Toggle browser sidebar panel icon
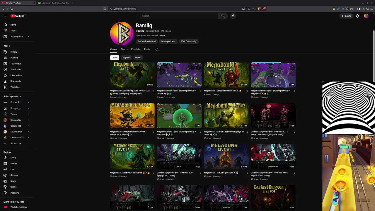Screen dimensions: 375x211 tap(358, 9)
